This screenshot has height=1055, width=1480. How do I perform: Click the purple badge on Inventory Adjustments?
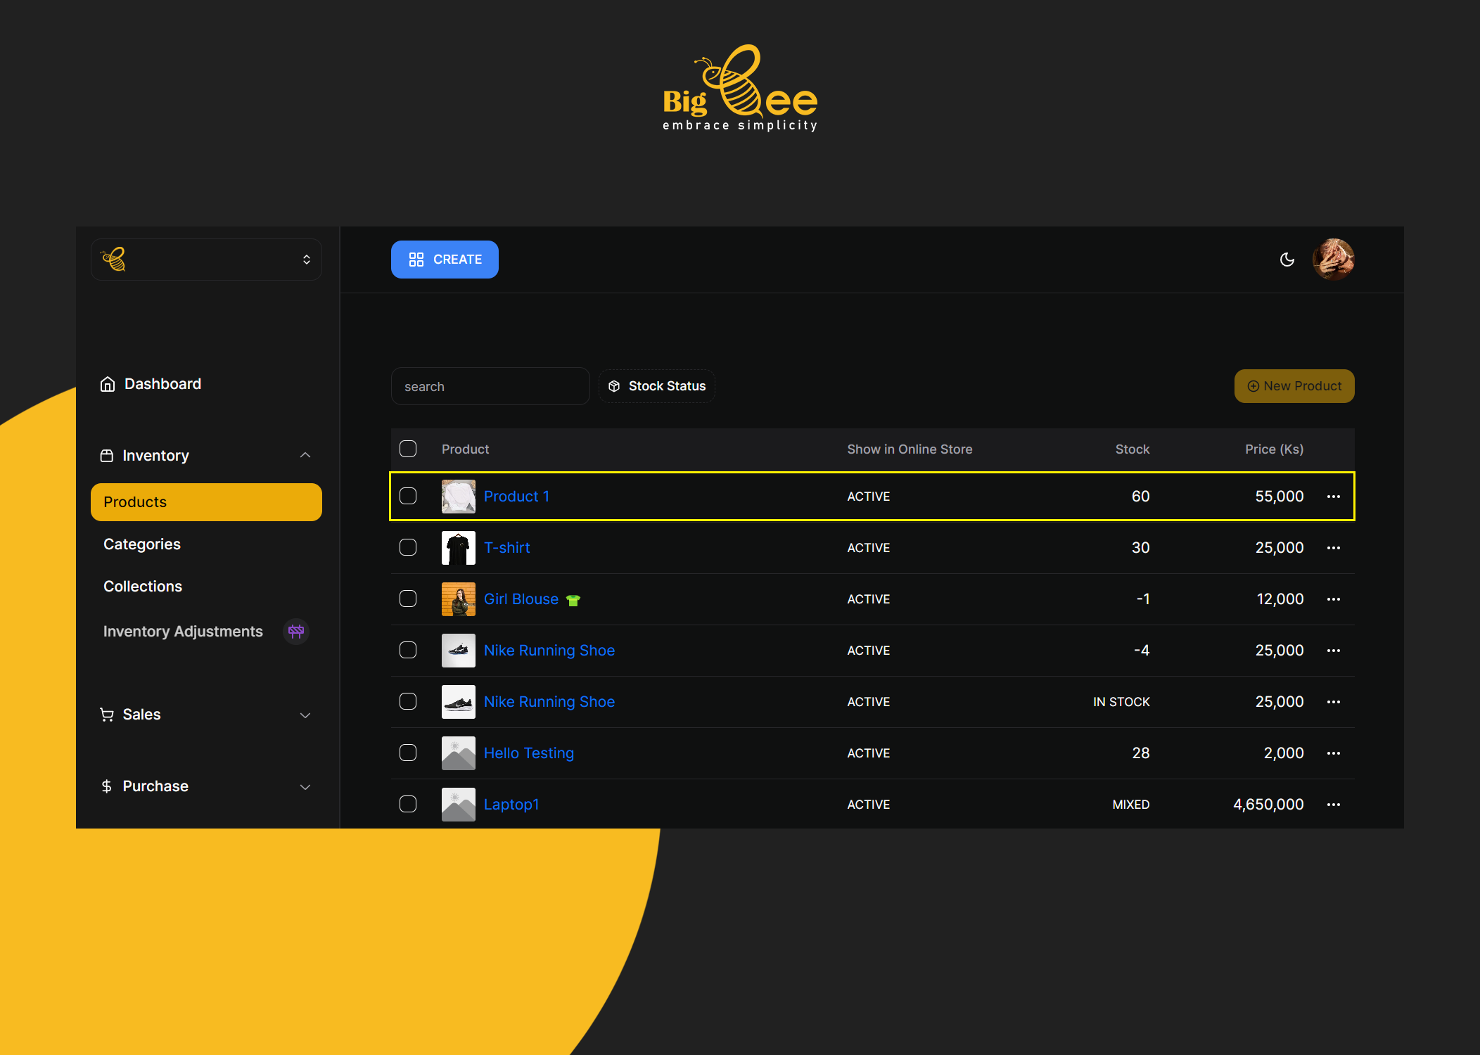pos(296,632)
